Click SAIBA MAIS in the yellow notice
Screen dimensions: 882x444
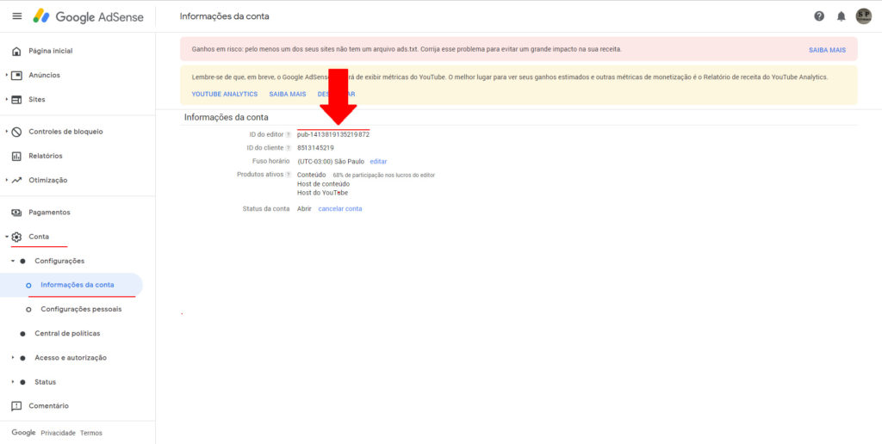[288, 95]
